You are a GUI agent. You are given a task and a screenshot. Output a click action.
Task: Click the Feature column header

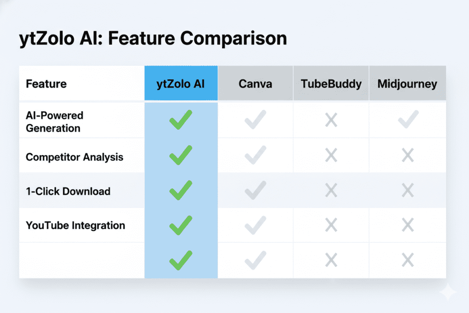tap(46, 84)
